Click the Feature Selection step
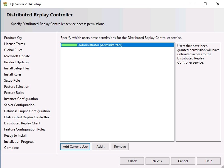This screenshot has width=224, height=168. [x=17, y=87]
